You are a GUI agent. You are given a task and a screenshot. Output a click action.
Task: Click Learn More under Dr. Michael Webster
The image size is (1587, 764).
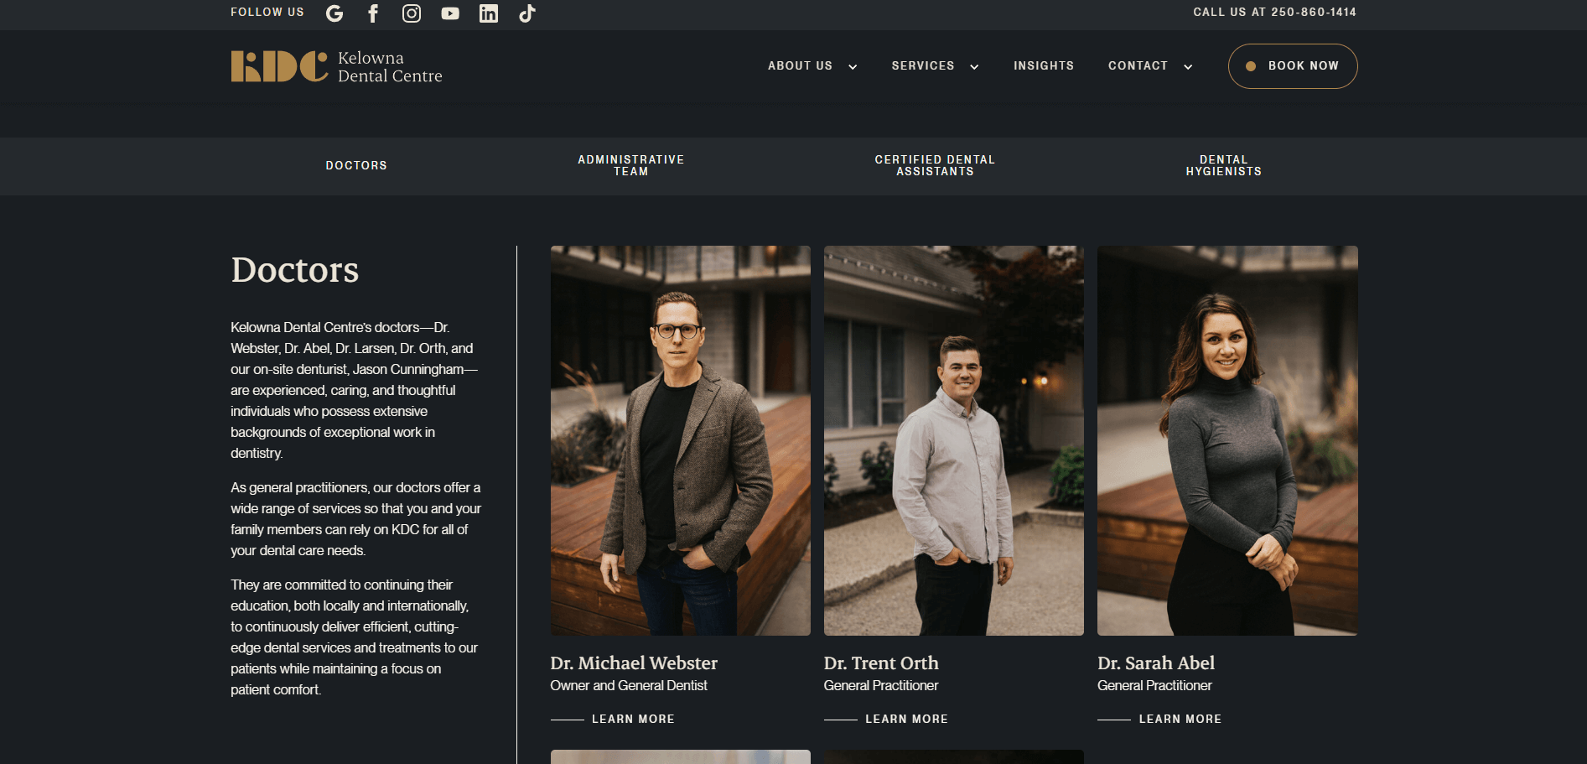(x=632, y=720)
